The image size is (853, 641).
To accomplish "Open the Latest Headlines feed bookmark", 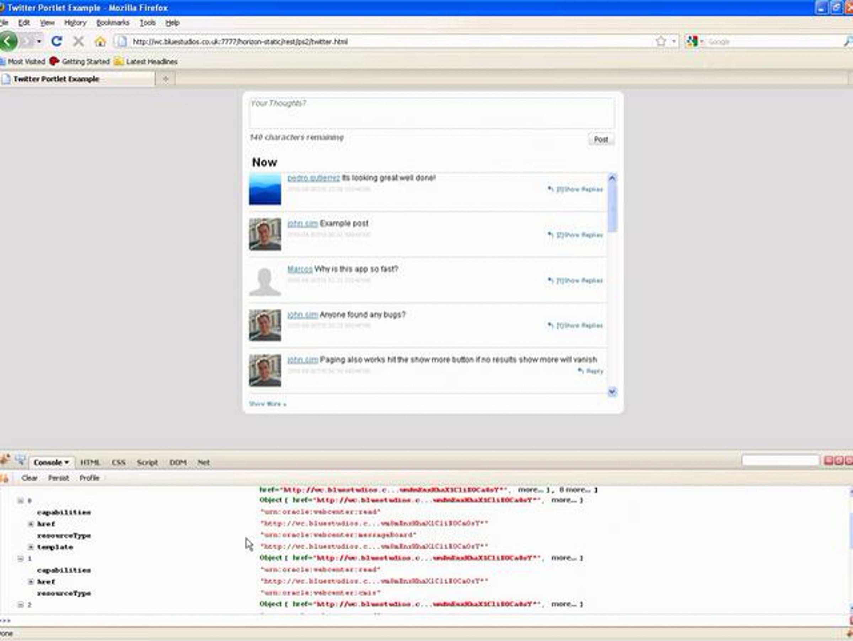I will click(x=146, y=62).
